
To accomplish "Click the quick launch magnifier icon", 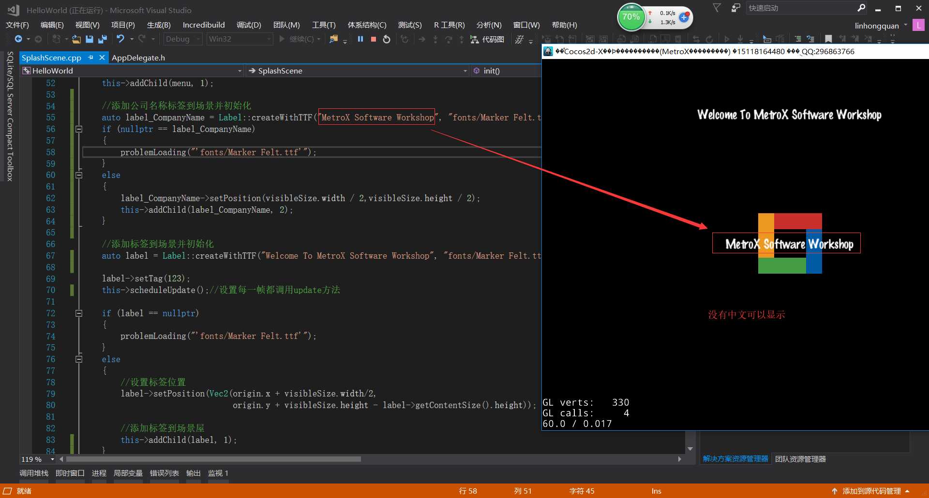I will pyautogui.click(x=861, y=8).
